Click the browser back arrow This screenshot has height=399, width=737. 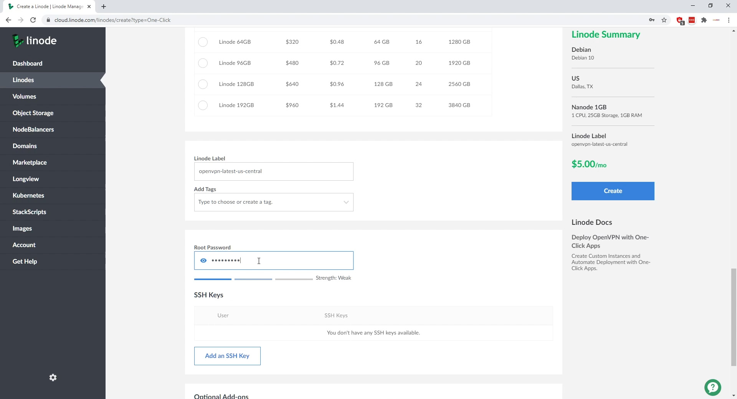8,20
